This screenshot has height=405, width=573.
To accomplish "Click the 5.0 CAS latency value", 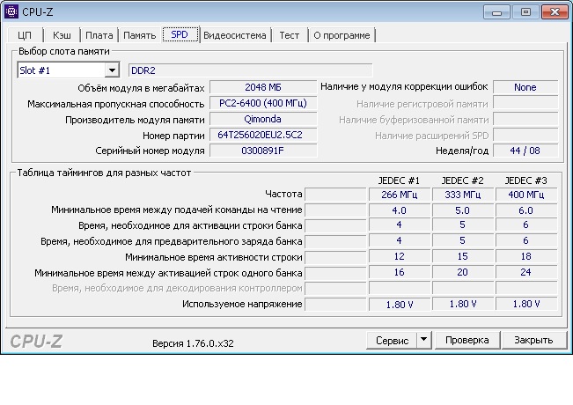I will pos(462,210).
